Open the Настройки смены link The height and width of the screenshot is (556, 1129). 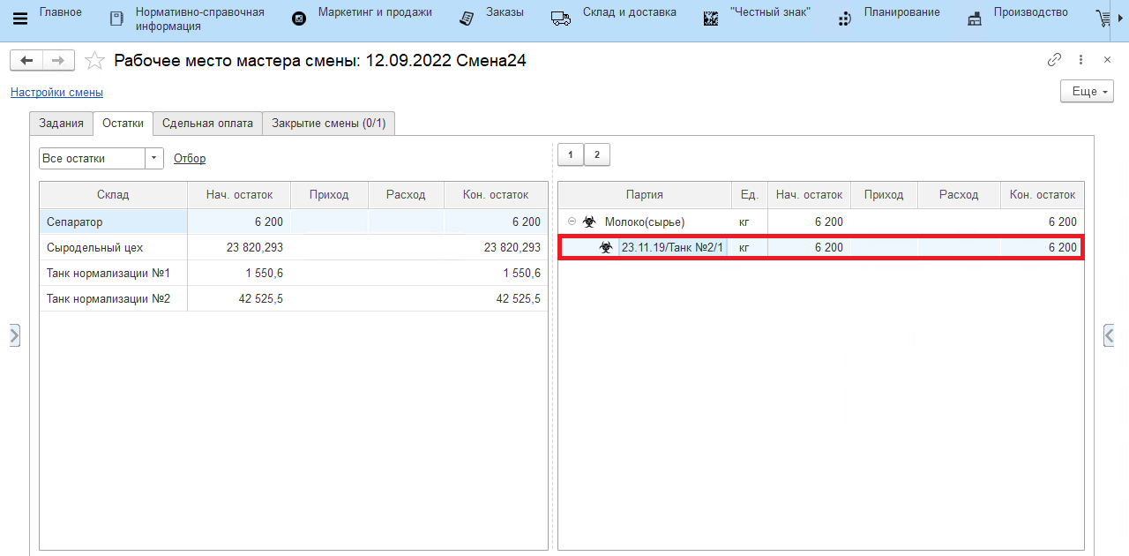point(56,92)
